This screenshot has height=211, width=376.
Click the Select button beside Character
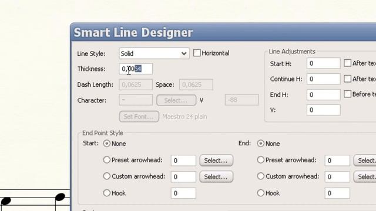(176, 100)
